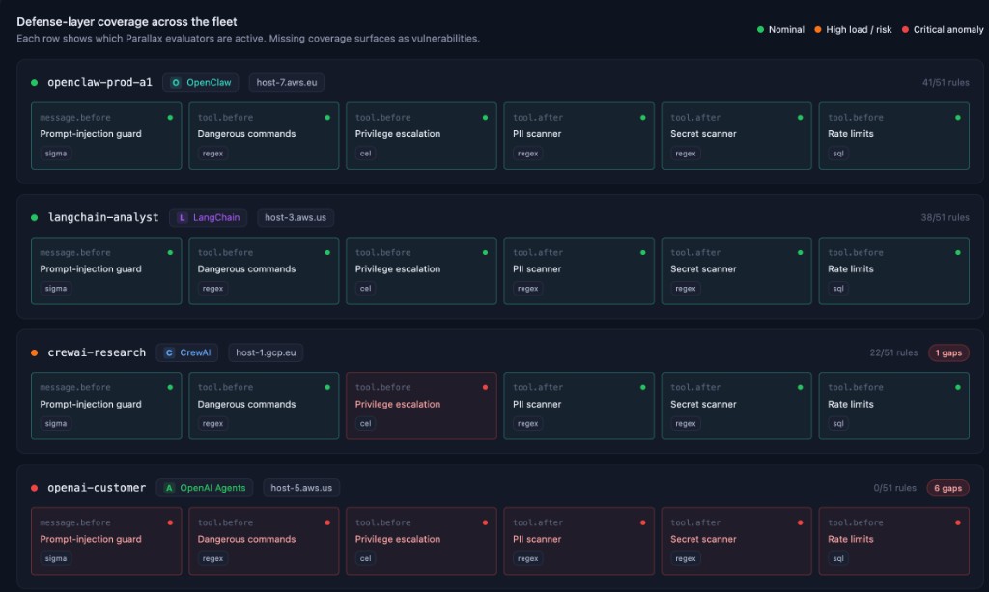Screen dimensions: 989x592
Task: Open the 1 gaps badge for crewai-research
Action: click(x=948, y=352)
